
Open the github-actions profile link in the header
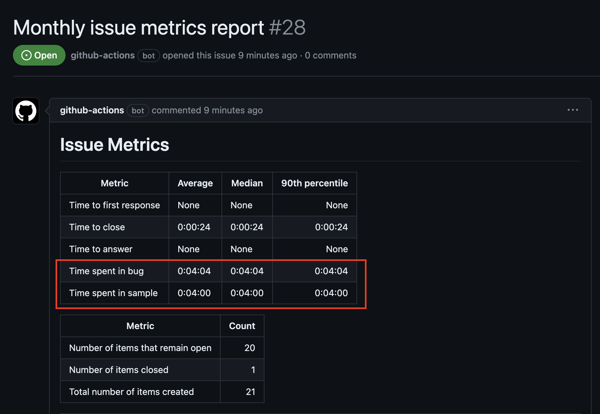tap(103, 55)
